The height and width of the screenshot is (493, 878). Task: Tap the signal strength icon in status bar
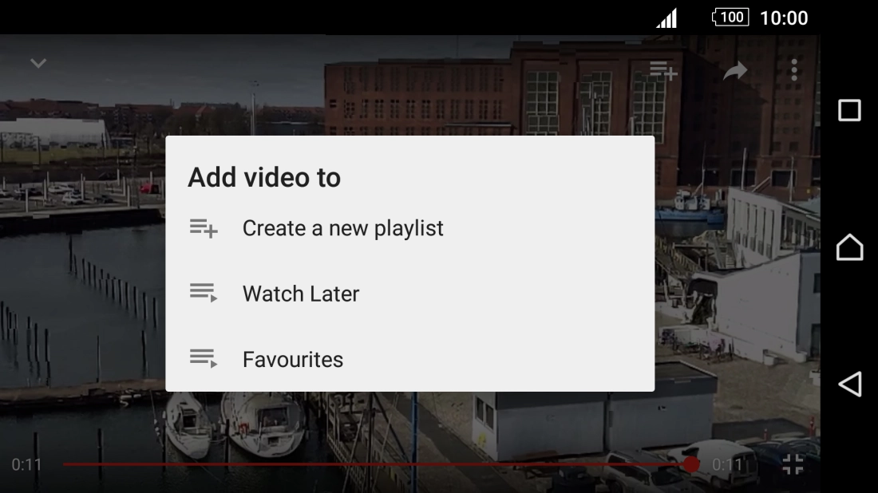tap(666, 18)
